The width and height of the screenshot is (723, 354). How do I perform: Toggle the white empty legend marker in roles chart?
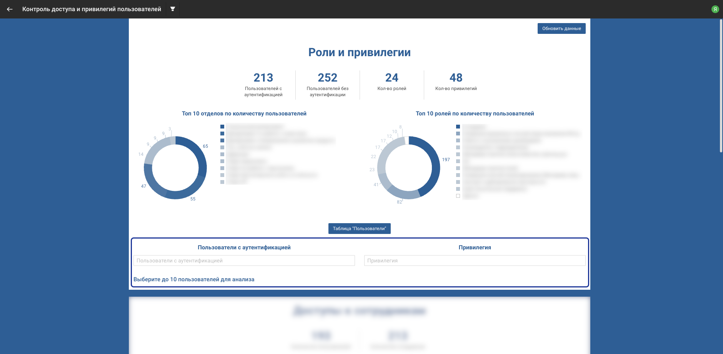pyautogui.click(x=458, y=196)
